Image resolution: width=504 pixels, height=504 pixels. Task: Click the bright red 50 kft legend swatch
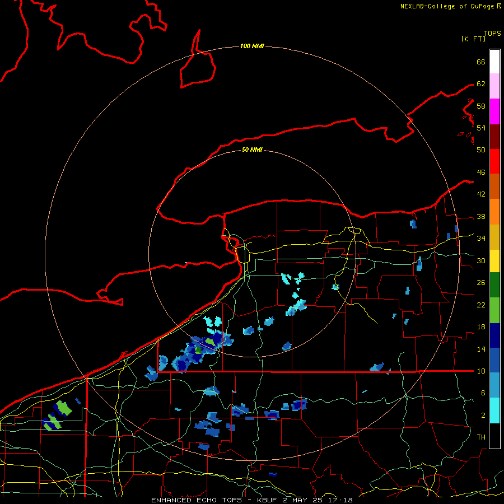point(494,161)
